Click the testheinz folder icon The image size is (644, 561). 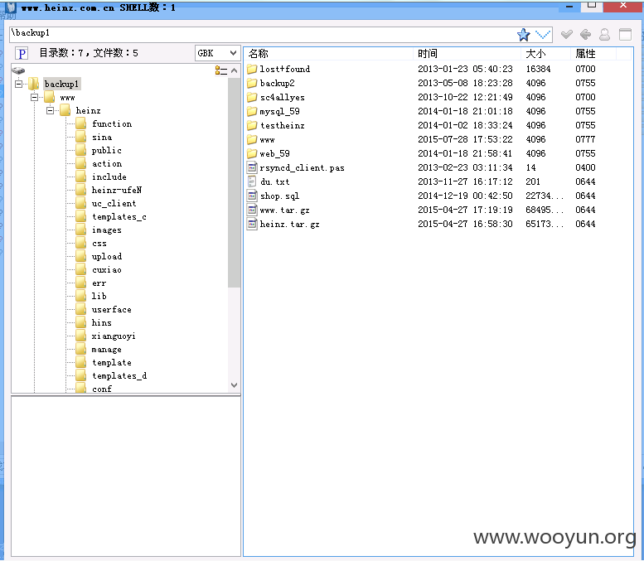252,125
